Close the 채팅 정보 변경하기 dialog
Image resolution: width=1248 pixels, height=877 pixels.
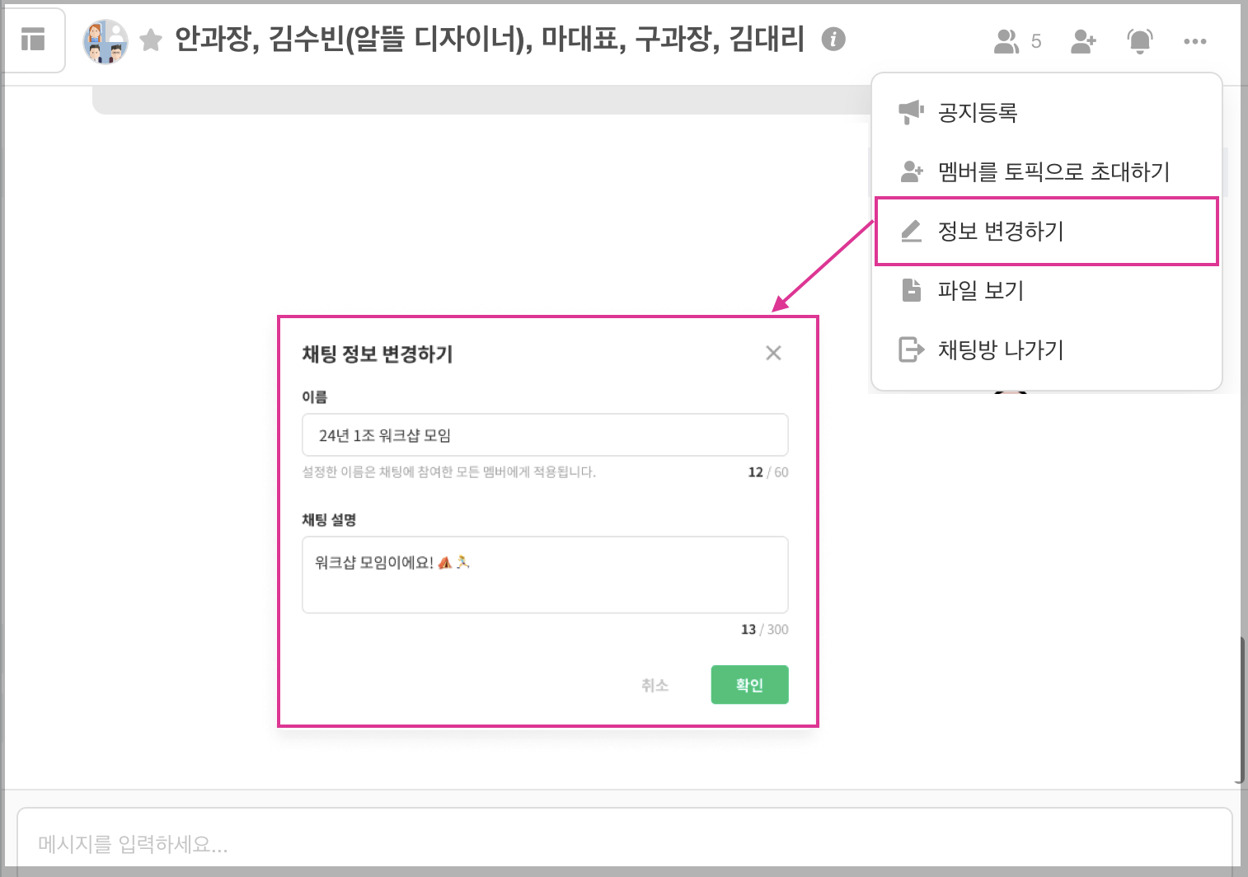pos(773,354)
